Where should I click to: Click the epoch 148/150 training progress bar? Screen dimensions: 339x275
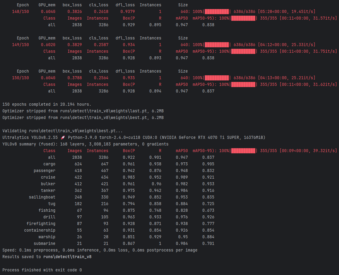(217, 11)
